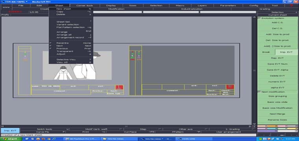299x141 pixels.
Task: Click the red square on right sheet title block
Action: tap(230, 87)
